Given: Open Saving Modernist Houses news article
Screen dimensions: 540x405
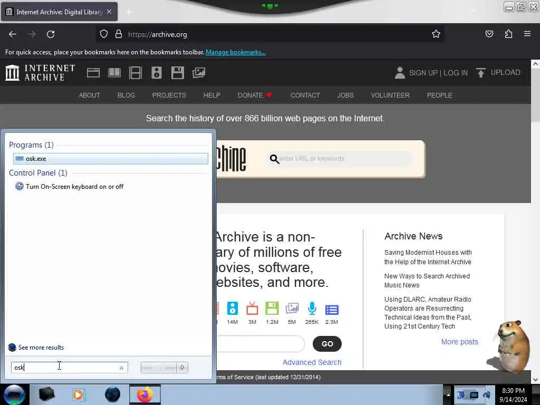Looking at the screenshot, I should 428,257.
